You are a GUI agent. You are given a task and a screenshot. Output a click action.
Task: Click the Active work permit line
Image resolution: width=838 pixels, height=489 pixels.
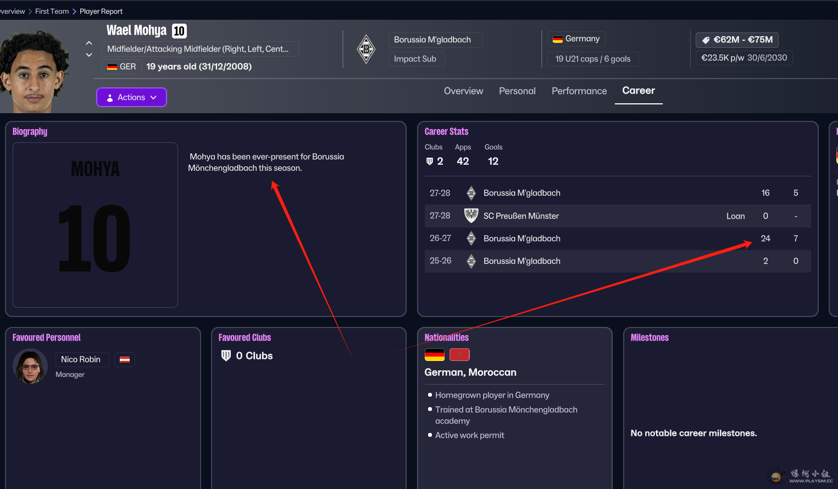point(469,435)
